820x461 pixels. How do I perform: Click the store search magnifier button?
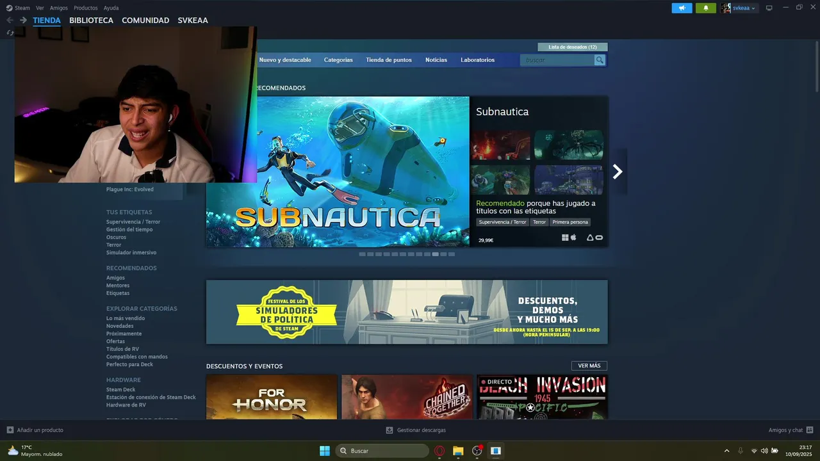click(600, 60)
